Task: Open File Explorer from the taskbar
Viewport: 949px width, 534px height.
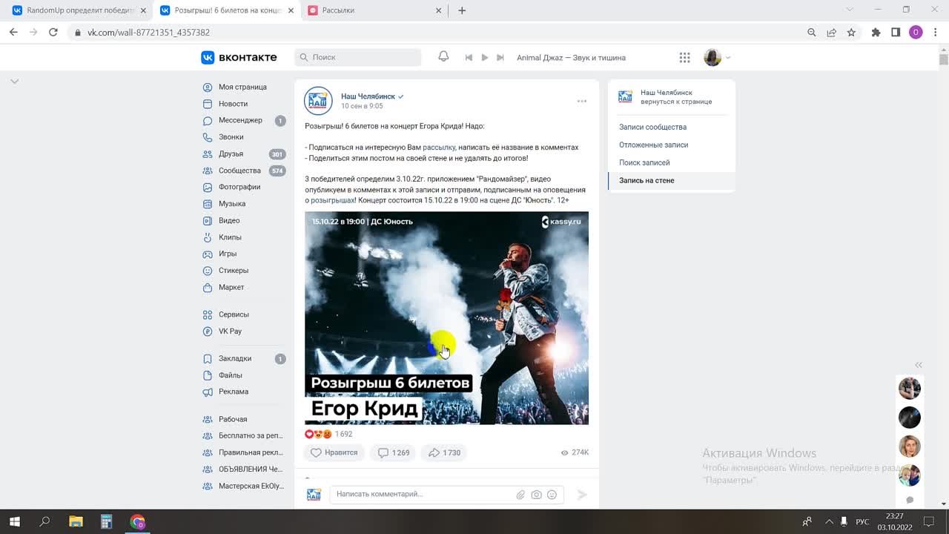Action: point(76,521)
